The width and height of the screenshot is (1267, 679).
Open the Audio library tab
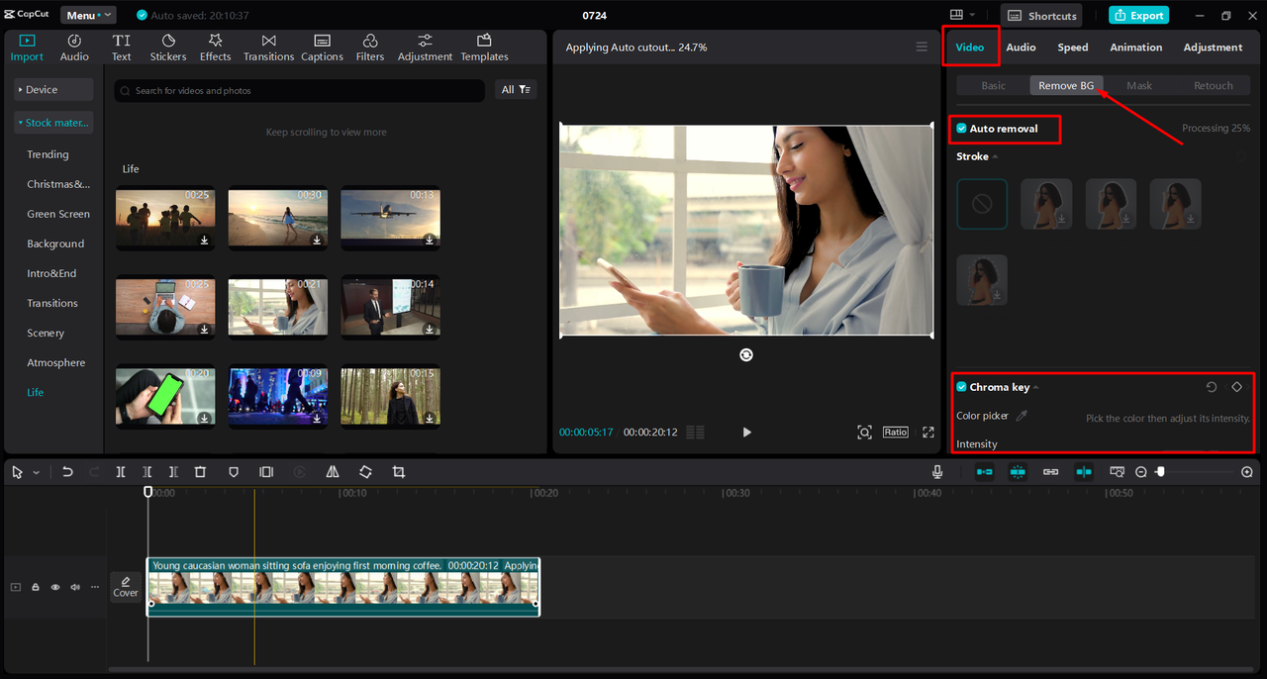74,48
